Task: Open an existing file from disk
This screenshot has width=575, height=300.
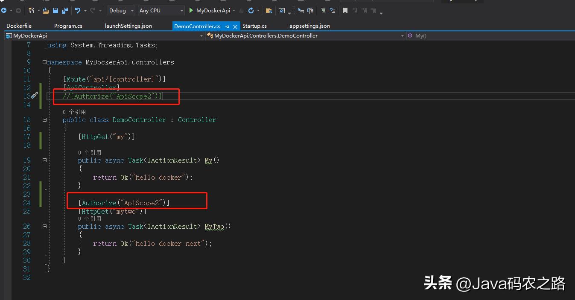Action: [46, 10]
